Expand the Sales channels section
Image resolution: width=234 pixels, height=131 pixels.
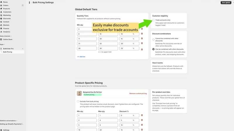click(x=6, y=36)
